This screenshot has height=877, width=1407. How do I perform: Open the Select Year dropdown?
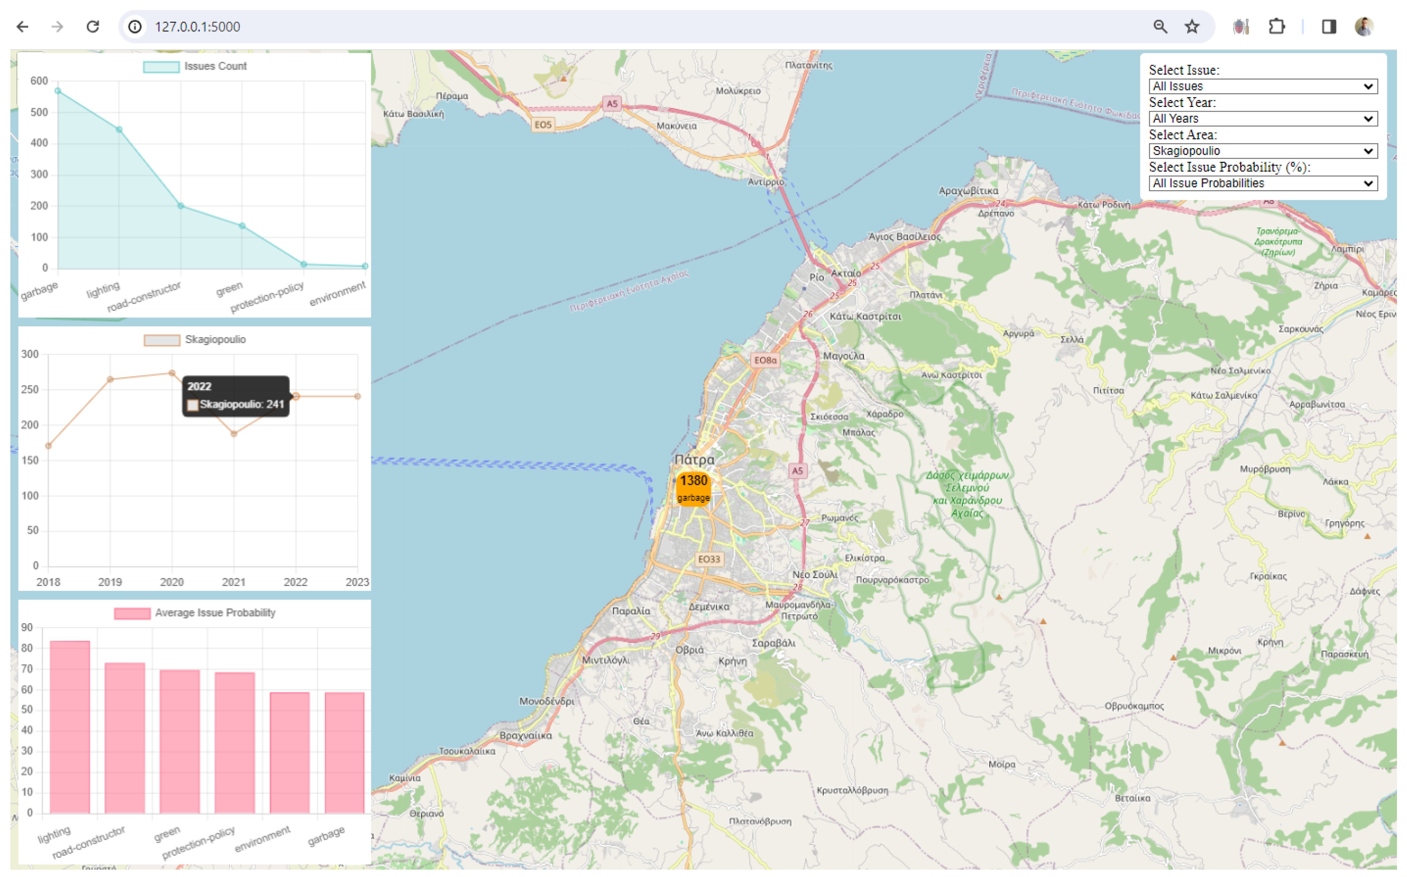coord(1263,119)
